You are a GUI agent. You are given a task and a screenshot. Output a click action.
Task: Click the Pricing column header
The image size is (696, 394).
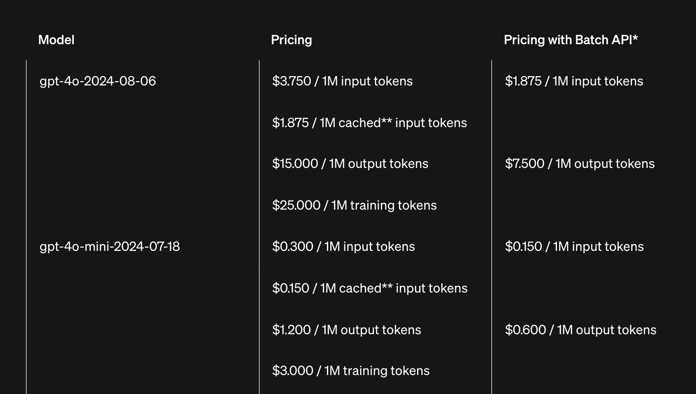point(291,40)
